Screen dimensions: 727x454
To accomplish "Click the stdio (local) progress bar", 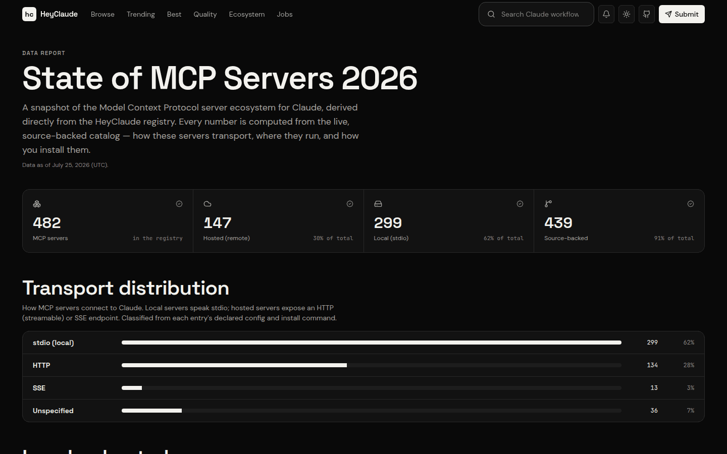I will [372, 343].
